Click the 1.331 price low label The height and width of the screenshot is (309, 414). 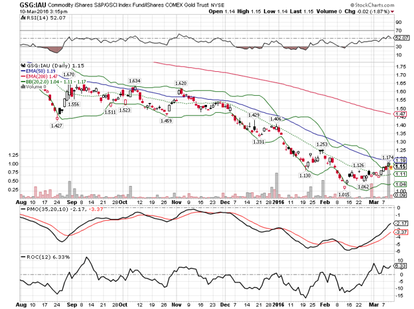click(259, 142)
